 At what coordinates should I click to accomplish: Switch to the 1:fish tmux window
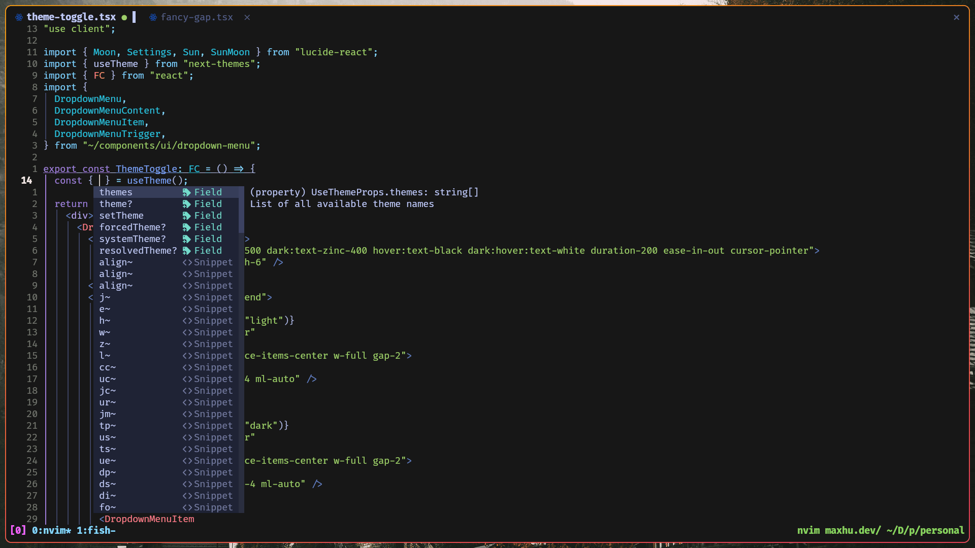pos(96,530)
